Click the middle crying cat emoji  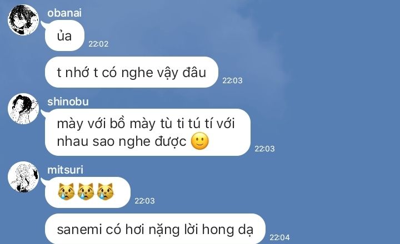click(x=86, y=192)
